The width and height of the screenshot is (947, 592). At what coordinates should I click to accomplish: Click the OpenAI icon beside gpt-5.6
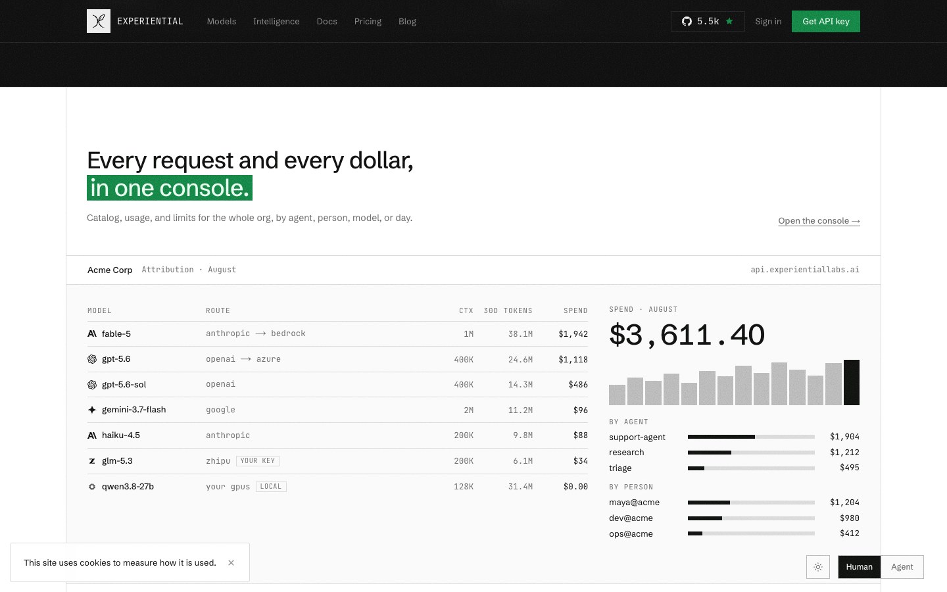tap(92, 359)
